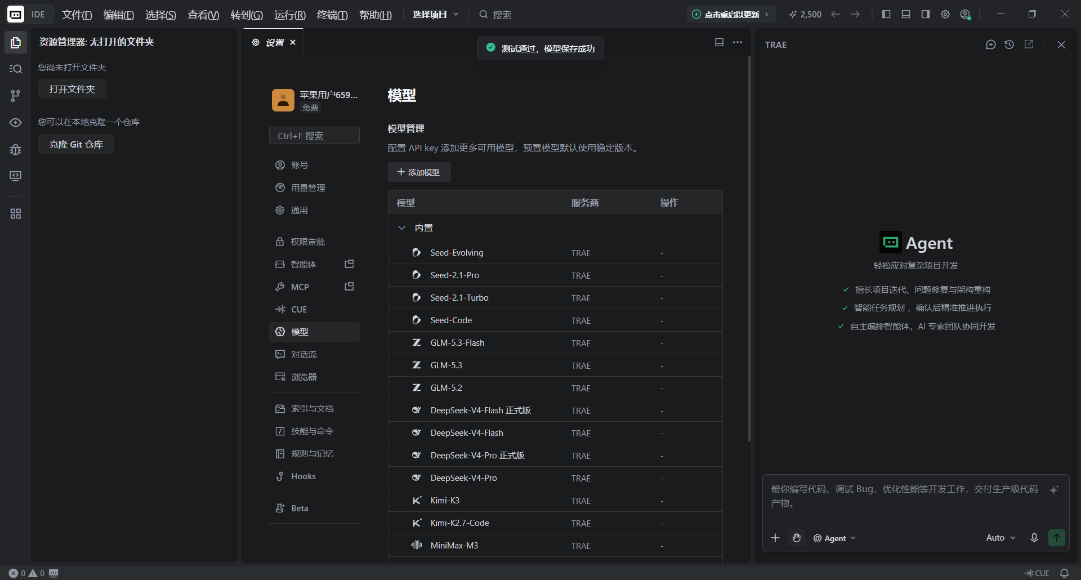Click the microphone voice input icon
The width and height of the screenshot is (1081, 580).
1034,538
